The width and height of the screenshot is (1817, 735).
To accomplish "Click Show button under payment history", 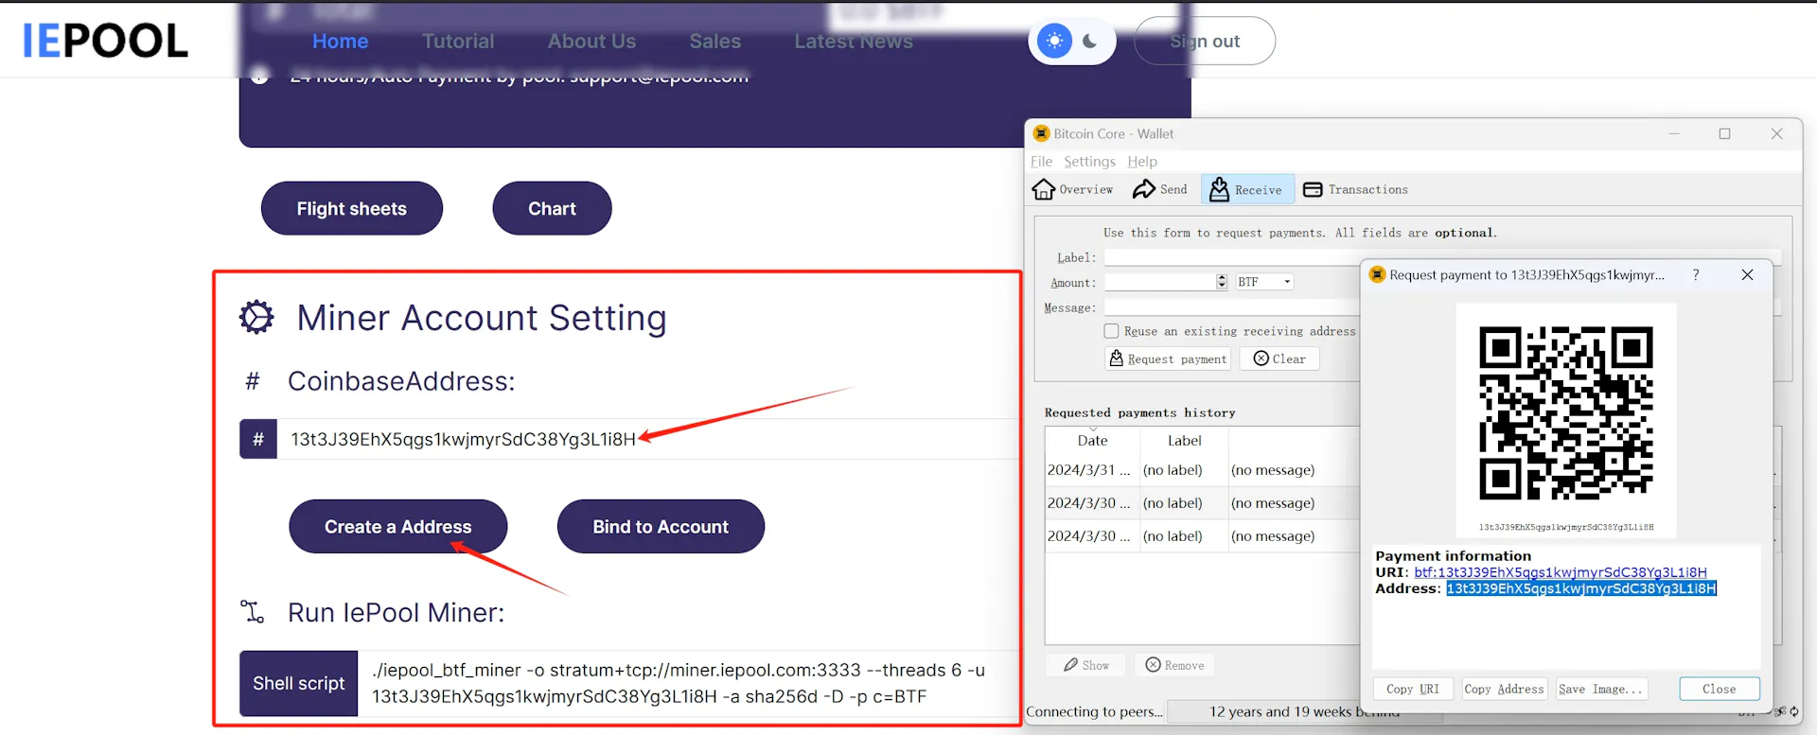I will pyautogui.click(x=1085, y=665).
